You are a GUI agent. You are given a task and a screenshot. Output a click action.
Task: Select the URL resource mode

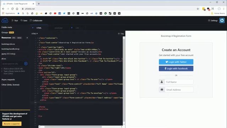(13, 38)
